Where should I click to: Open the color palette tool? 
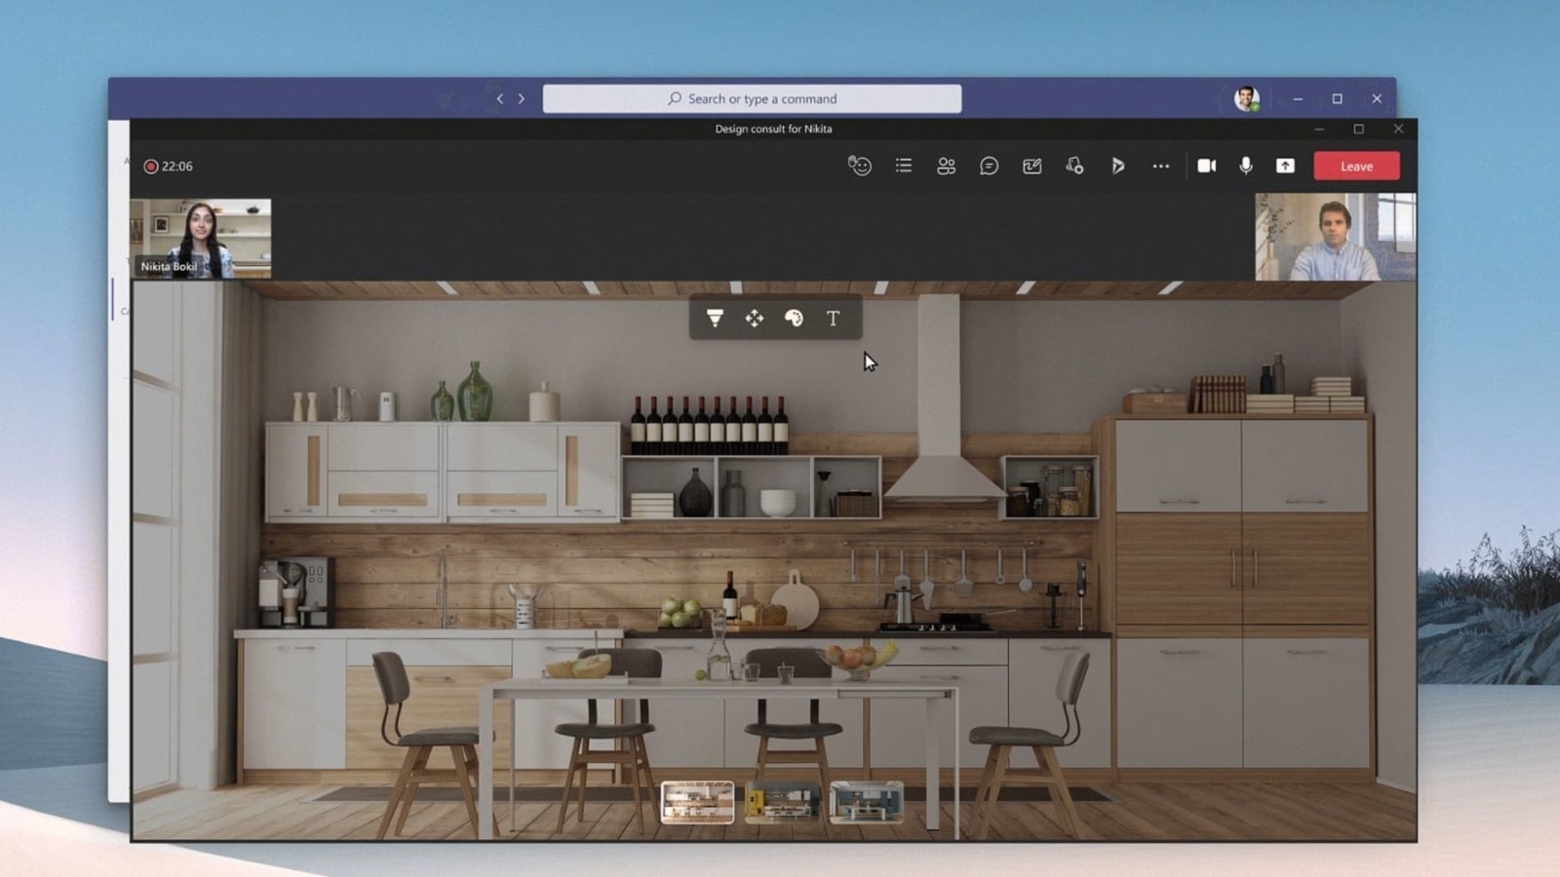pos(794,319)
